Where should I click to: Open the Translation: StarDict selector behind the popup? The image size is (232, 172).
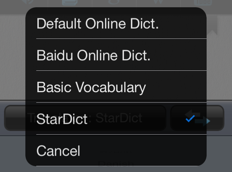click(x=15, y=118)
